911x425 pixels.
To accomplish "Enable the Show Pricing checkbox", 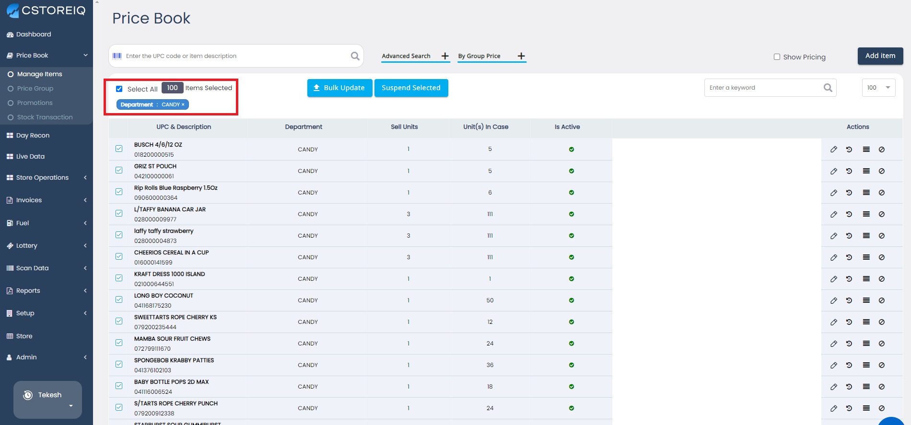I will (777, 57).
